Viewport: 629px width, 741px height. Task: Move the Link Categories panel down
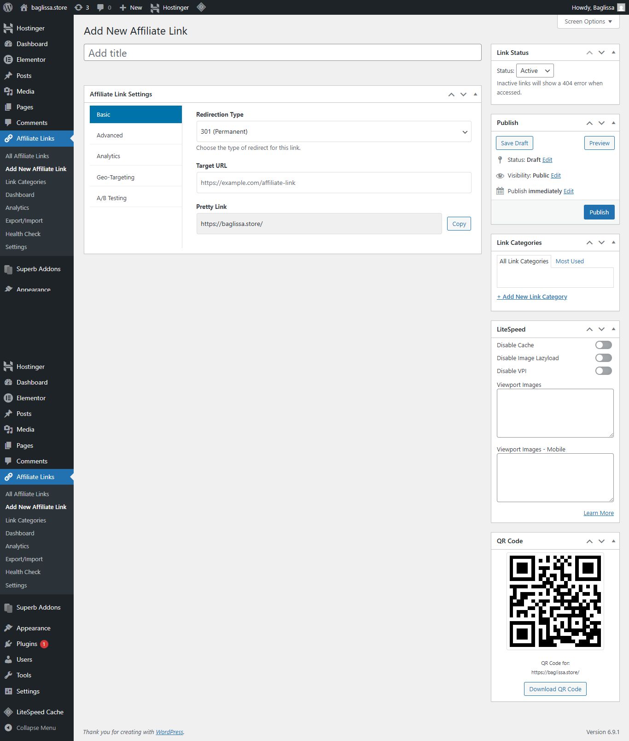tap(601, 243)
